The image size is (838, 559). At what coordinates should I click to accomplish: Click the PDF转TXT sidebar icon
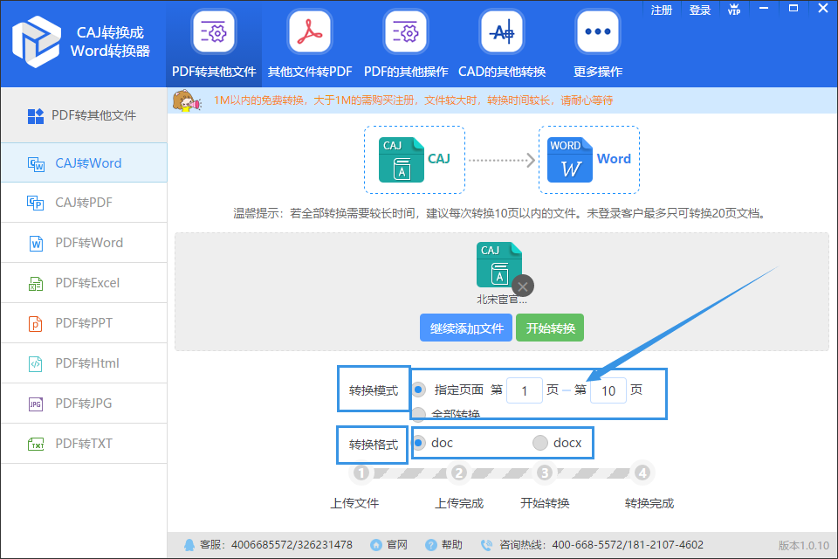[36, 444]
